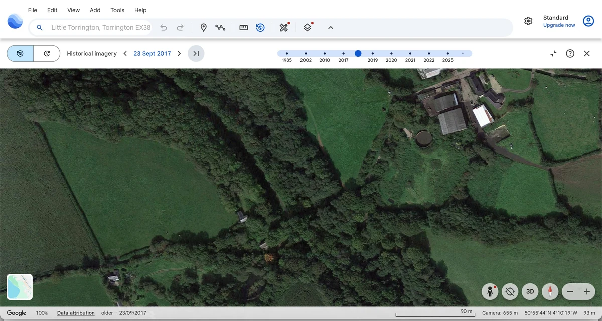Add a placemark pin
Image resolution: width=602 pixels, height=321 pixels.
[x=203, y=28]
